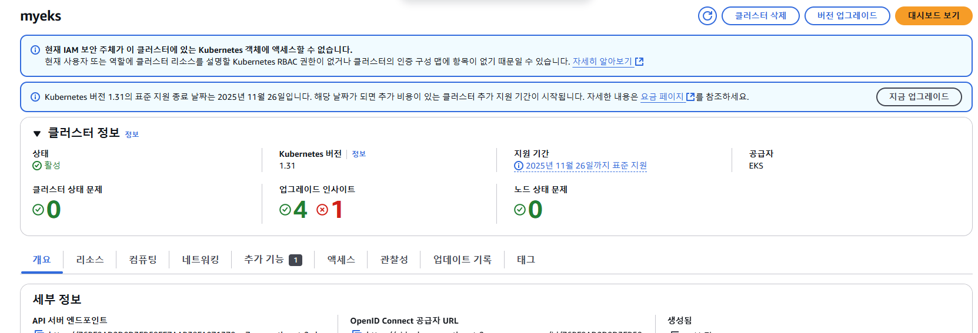The height and width of the screenshot is (333, 978).
Task: Open the 컴퓨팅 tab
Action: 143,260
